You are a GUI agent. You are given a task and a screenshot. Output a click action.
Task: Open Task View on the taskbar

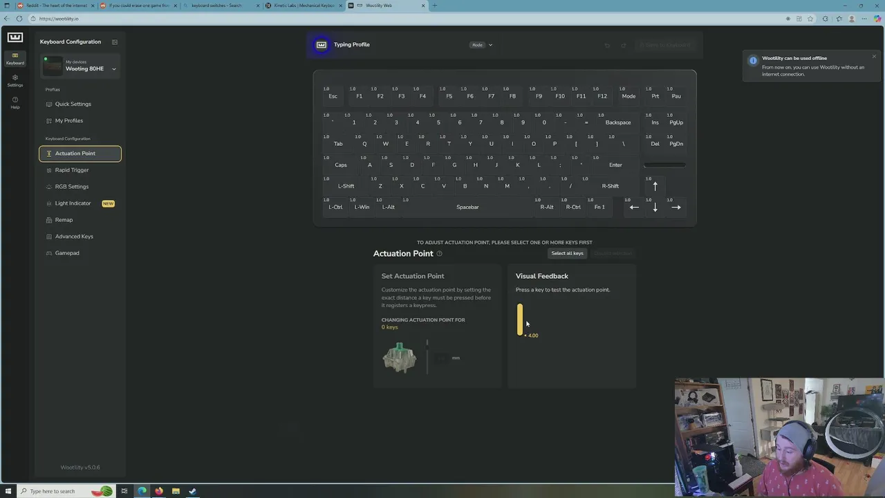click(124, 491)
